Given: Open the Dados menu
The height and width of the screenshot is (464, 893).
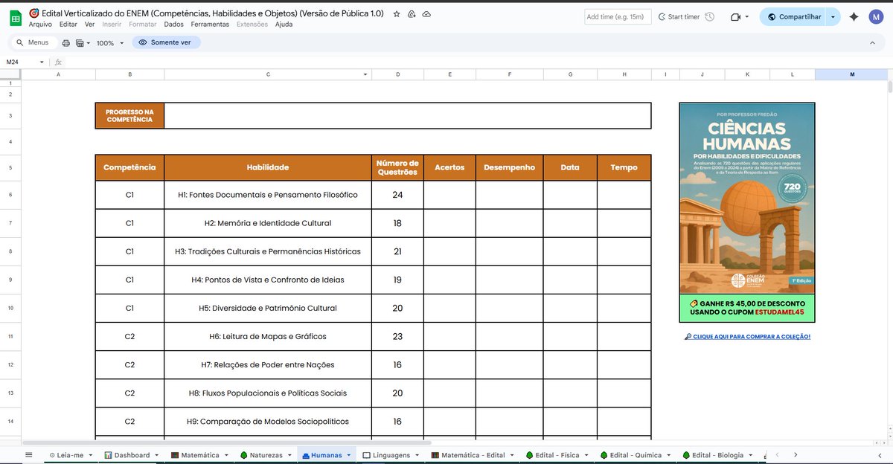Looking at the screenshot, I should tap(173, 24).
